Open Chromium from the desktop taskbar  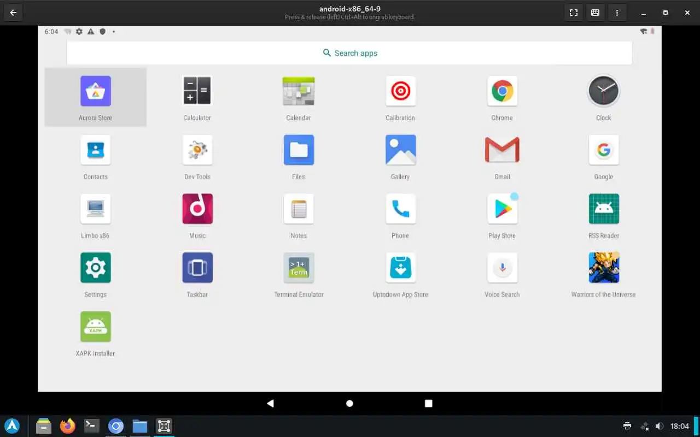116,426
